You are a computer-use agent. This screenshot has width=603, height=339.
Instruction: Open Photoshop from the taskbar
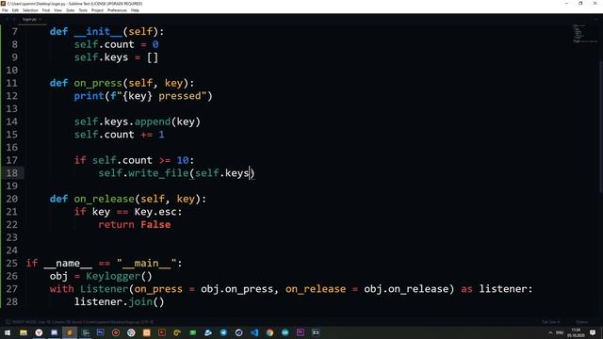[x=101, y=332]
